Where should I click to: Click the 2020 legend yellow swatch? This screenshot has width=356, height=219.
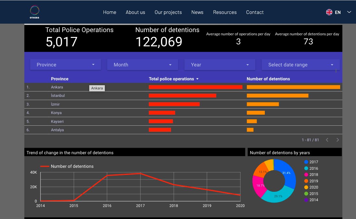coord(306,187)
